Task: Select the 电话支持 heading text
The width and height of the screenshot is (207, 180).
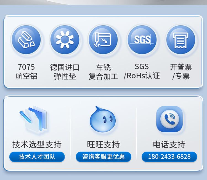Action: [x=169, y=144]
